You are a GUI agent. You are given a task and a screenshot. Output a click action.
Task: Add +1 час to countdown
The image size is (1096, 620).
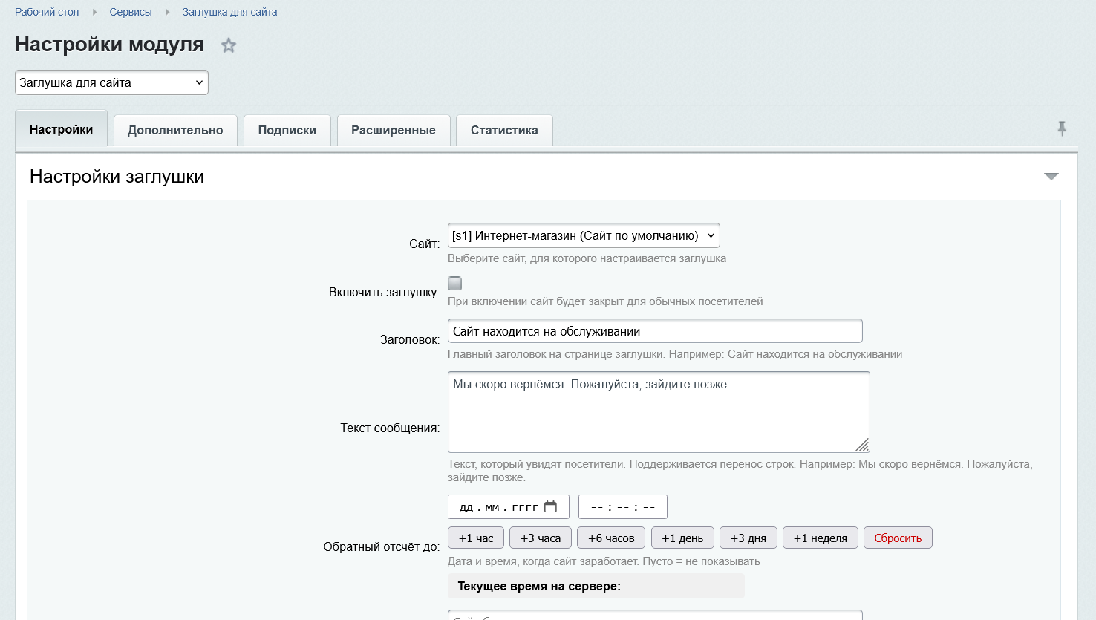(476, 538)
